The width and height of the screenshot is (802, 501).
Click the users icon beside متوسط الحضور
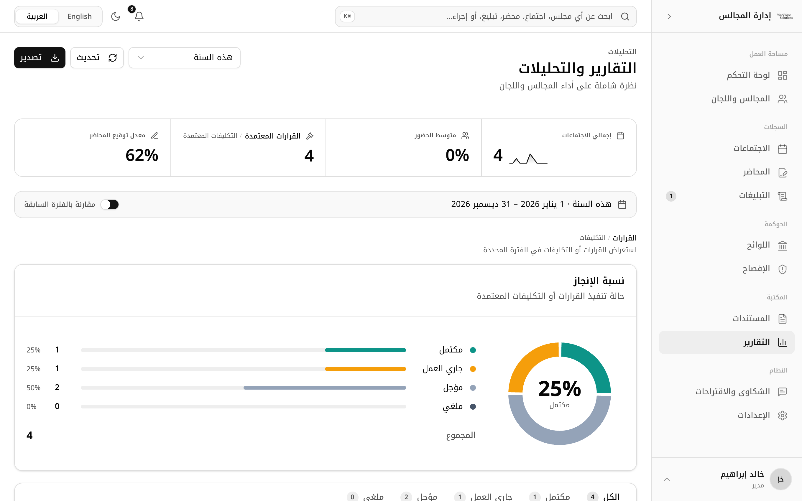465,135
